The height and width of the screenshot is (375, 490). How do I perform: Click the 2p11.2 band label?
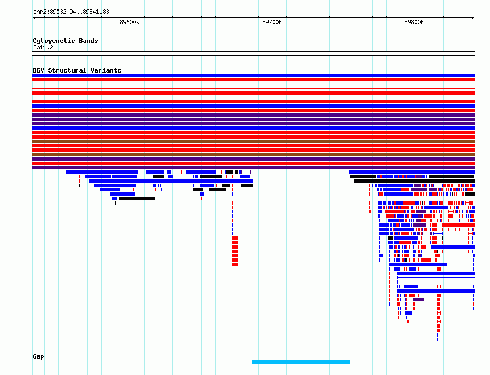(x=43, y=47)
